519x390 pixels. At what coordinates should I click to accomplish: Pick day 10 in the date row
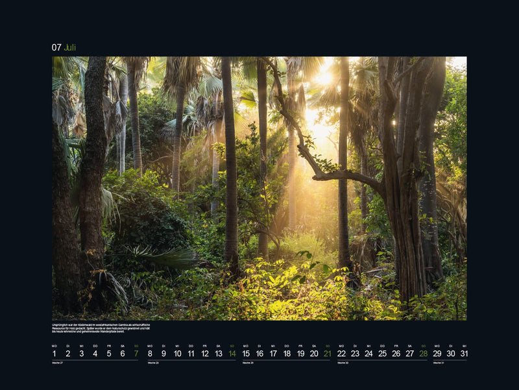(177, 354)
